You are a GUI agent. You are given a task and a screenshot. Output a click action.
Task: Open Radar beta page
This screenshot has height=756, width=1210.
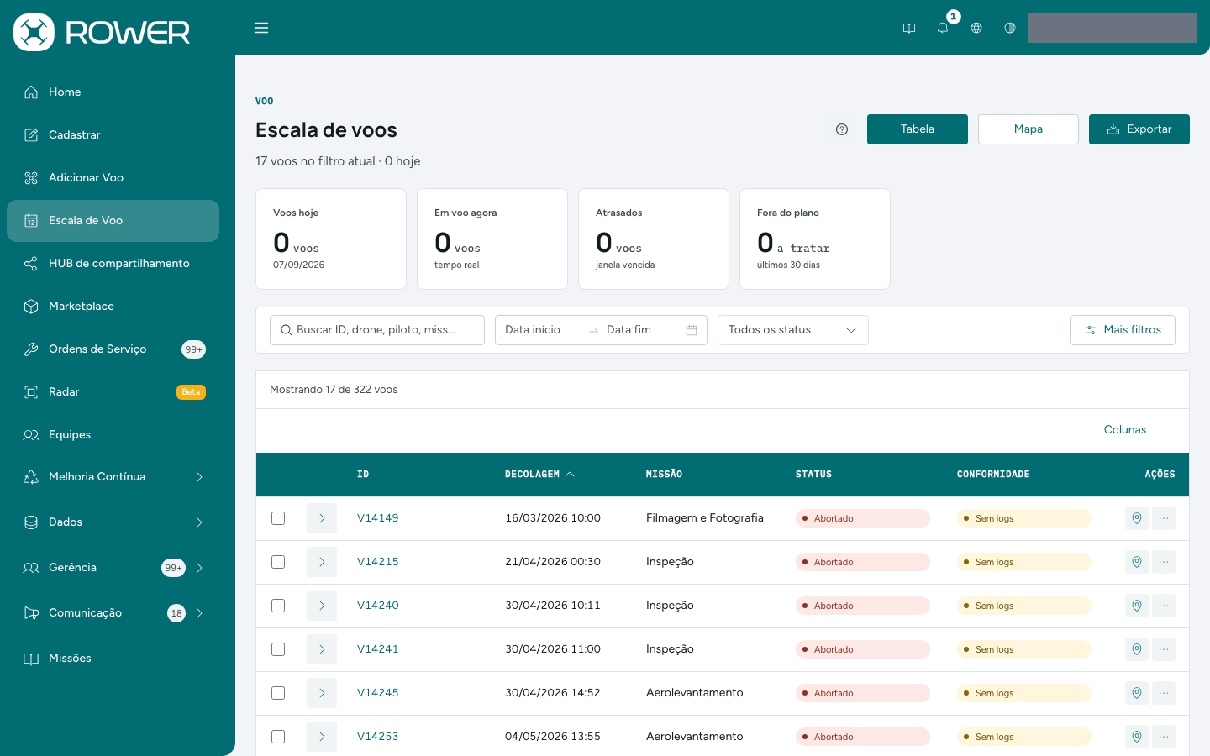[x=113, y=392]
